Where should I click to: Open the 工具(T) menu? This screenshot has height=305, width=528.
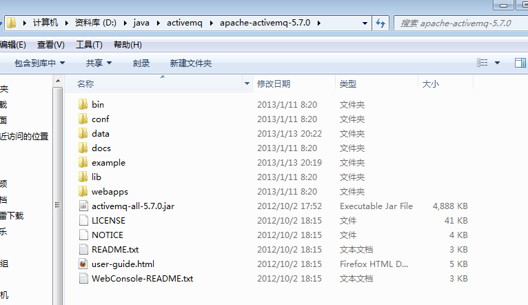(89, 45)
